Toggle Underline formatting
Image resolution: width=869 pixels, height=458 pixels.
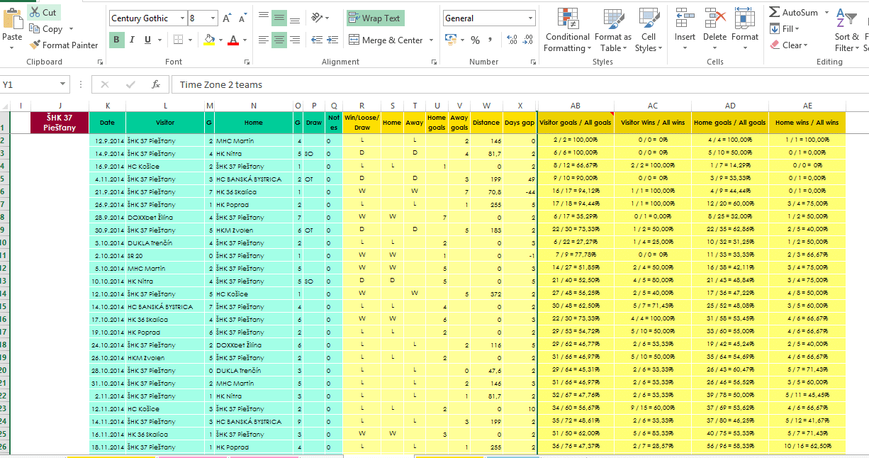point(148,40)
